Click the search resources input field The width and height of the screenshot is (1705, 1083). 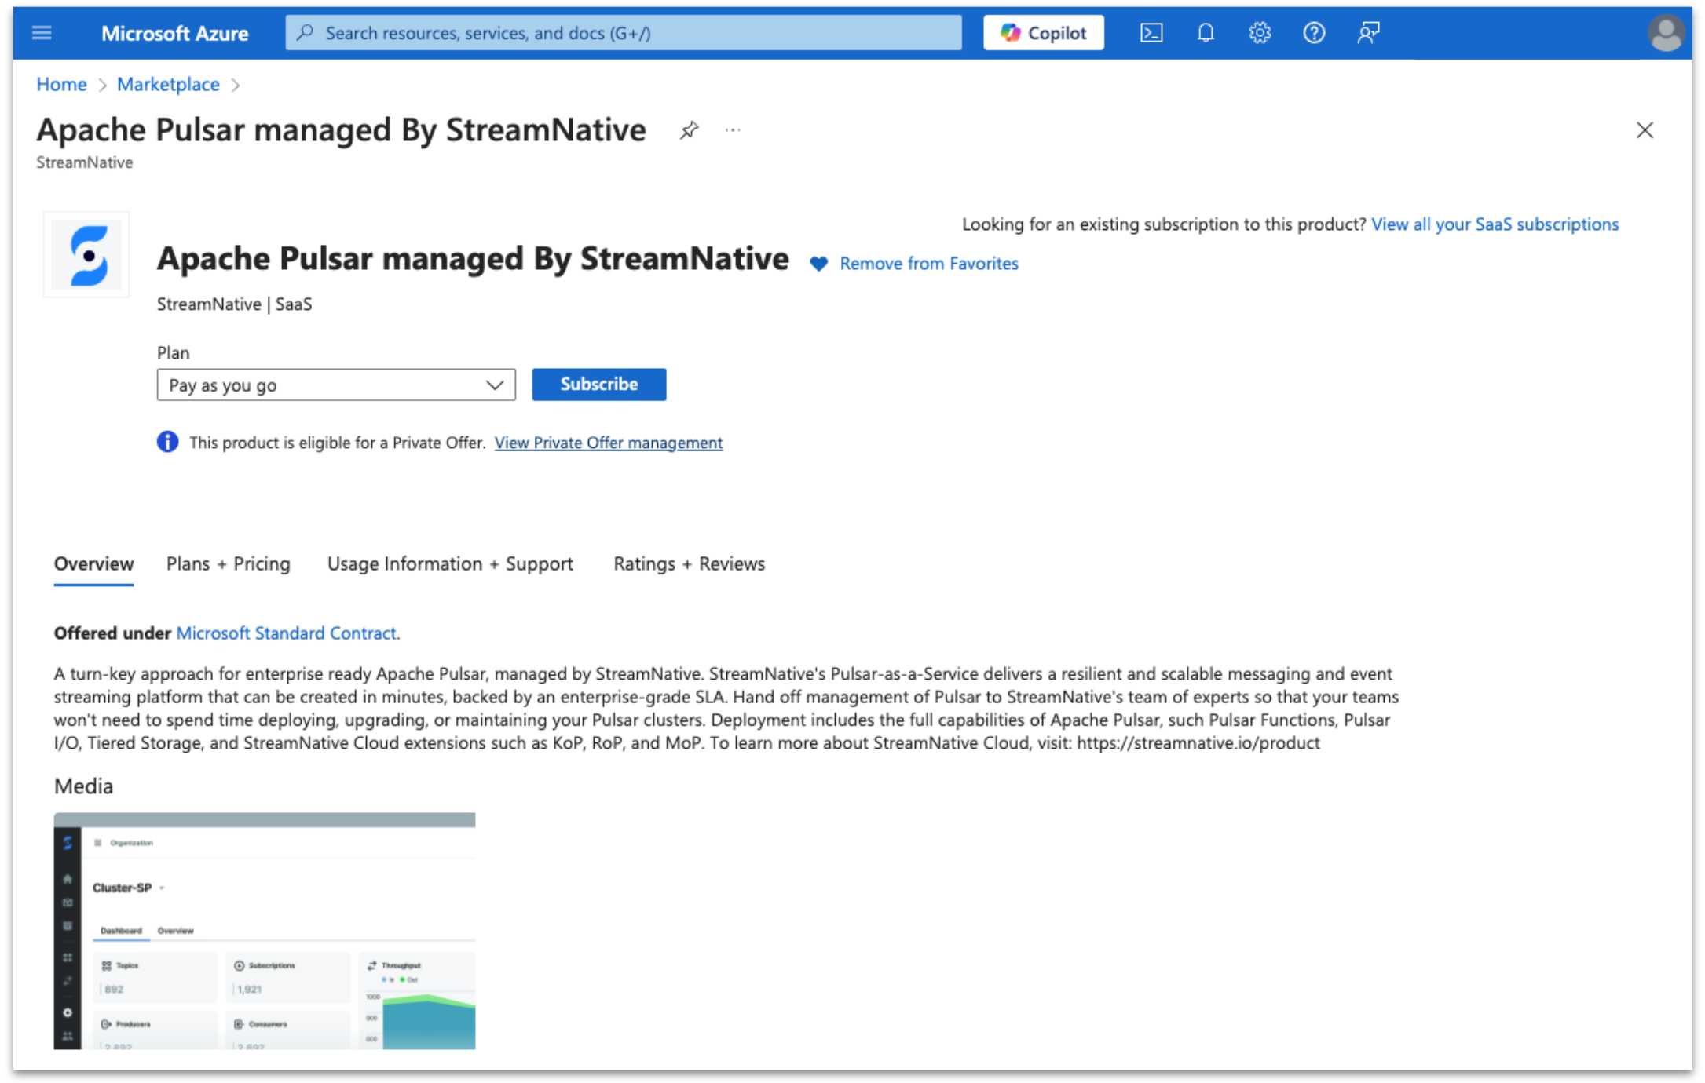click(x=623, y=33)
